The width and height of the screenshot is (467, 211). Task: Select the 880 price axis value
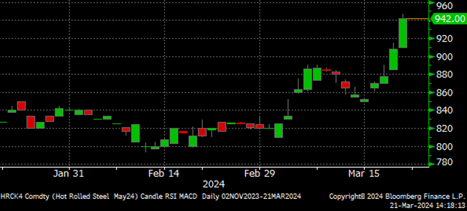(x=444, y=75)
